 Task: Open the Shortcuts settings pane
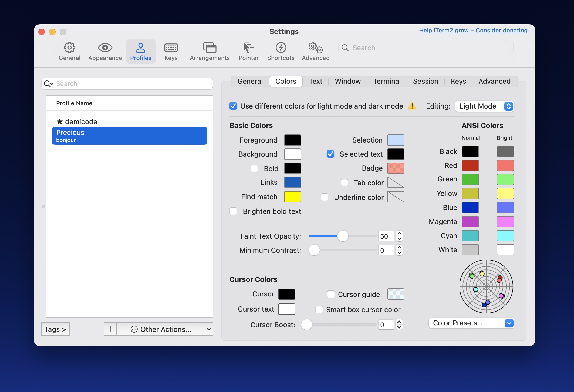pos(281,52)
